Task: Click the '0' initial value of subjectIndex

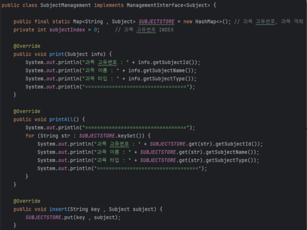Action: click(96, 30)
